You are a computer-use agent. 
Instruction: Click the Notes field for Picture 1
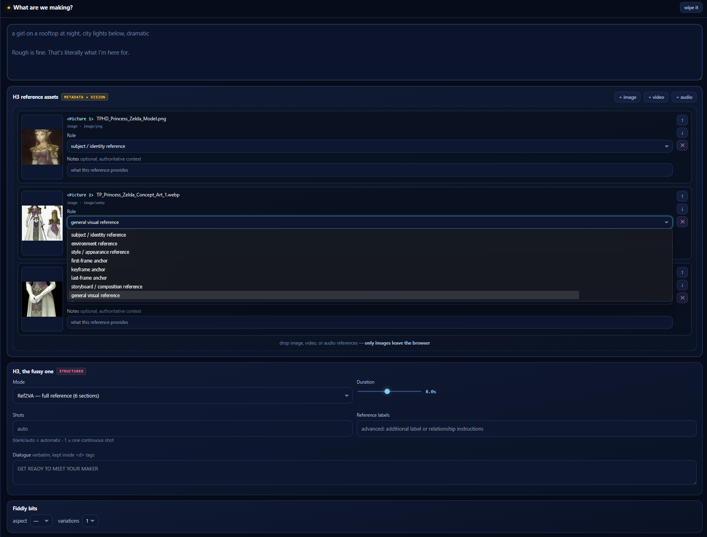(x=369, y=170)
